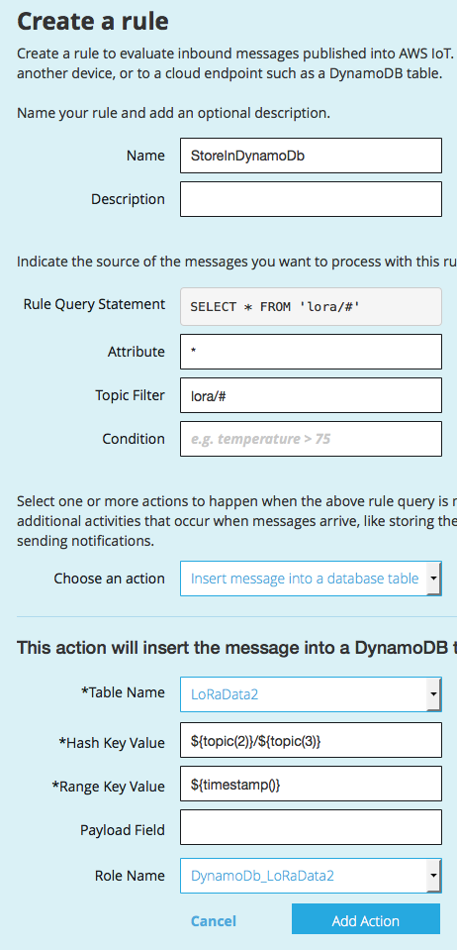Click the Role Name dropdown arrow
This screenshot has height=950, width=457.
(x=434, y=876)
